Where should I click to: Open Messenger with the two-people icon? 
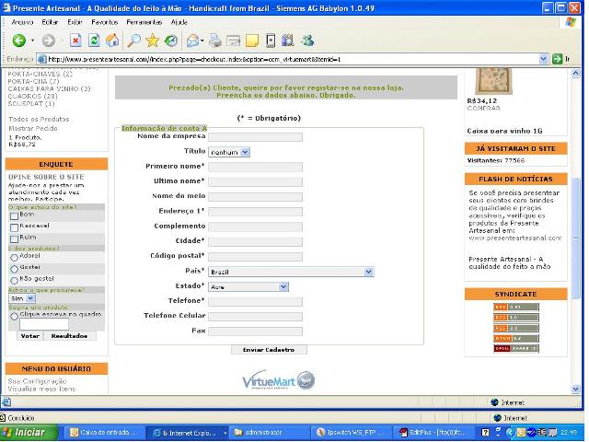307,41
